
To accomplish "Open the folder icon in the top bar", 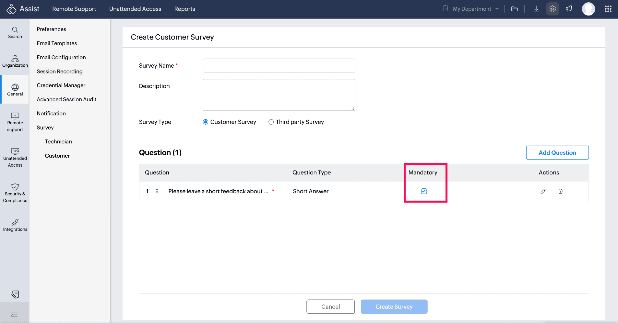I will pos(515,9).
